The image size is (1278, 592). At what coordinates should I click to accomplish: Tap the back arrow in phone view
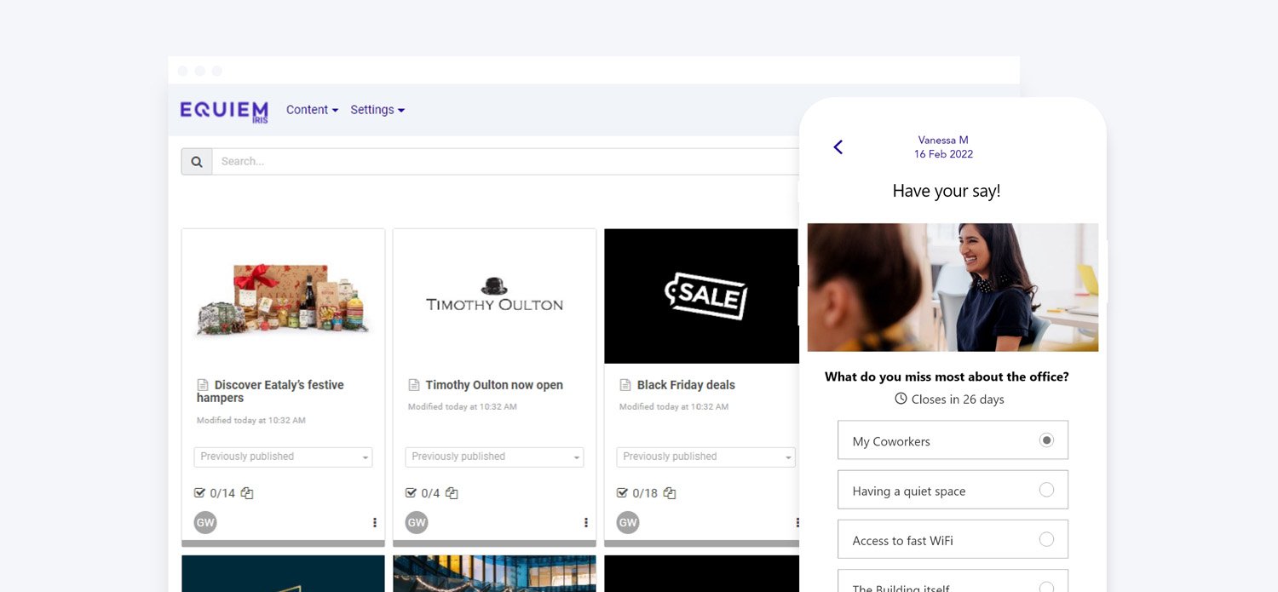(838, 147)
